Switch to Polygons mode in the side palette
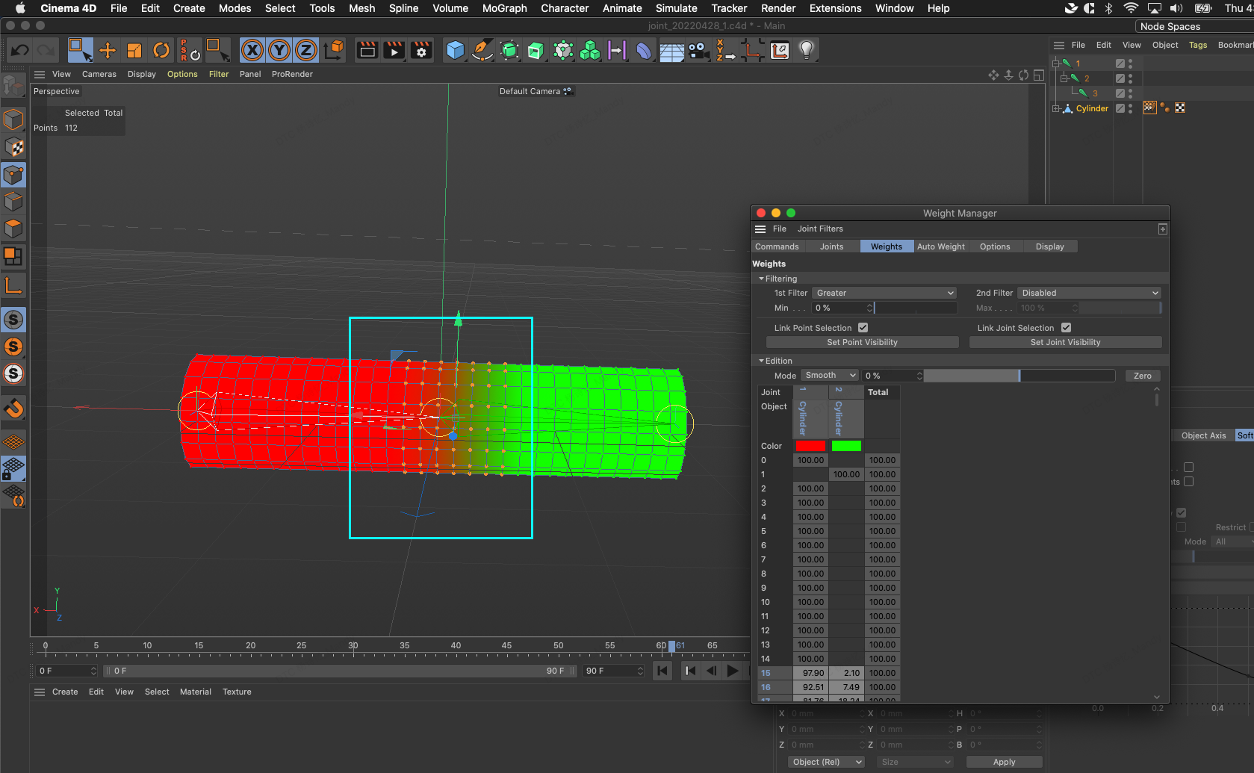 [x=13, y=229]
